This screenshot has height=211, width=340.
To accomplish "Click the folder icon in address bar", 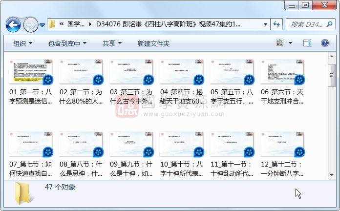I will tap(52, 24).
